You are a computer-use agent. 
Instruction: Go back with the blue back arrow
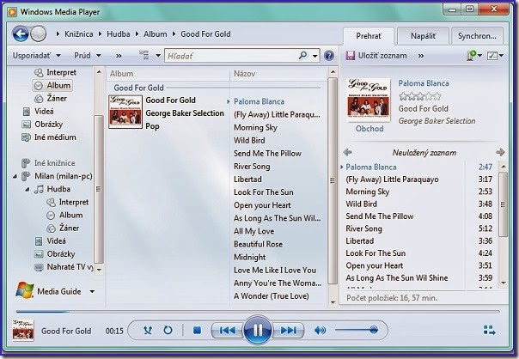(x=21, y=33)
